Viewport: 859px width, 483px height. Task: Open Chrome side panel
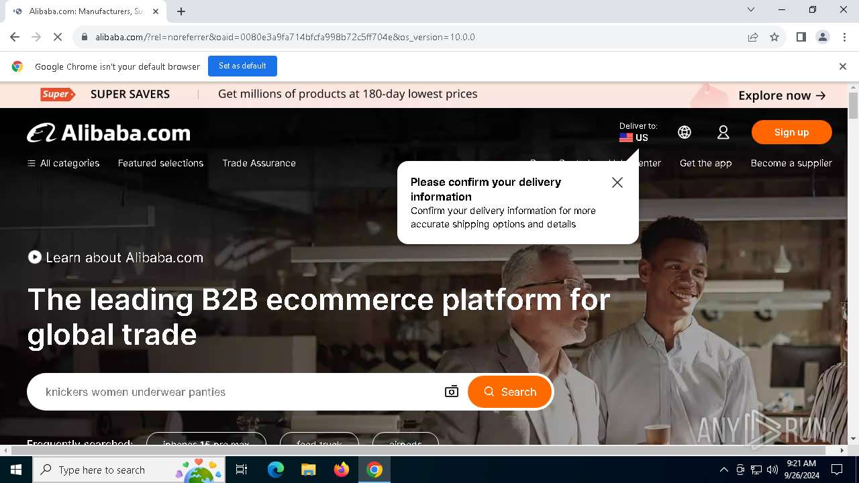click(x=801, y=37)
